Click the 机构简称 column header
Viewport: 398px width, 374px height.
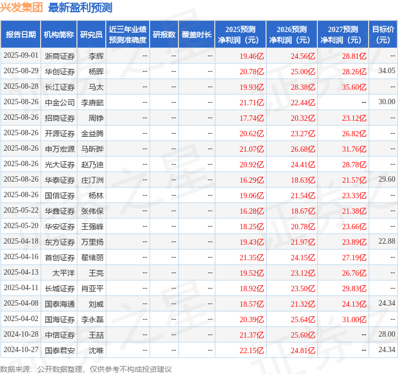click(59, 34)
